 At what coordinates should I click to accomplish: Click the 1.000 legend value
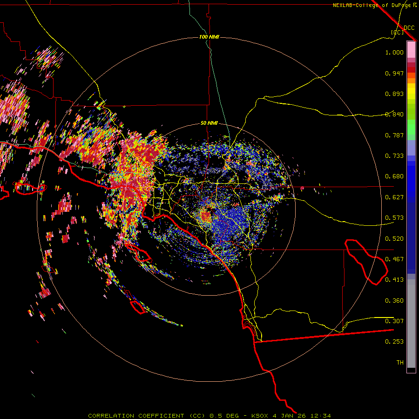point(394,52)
